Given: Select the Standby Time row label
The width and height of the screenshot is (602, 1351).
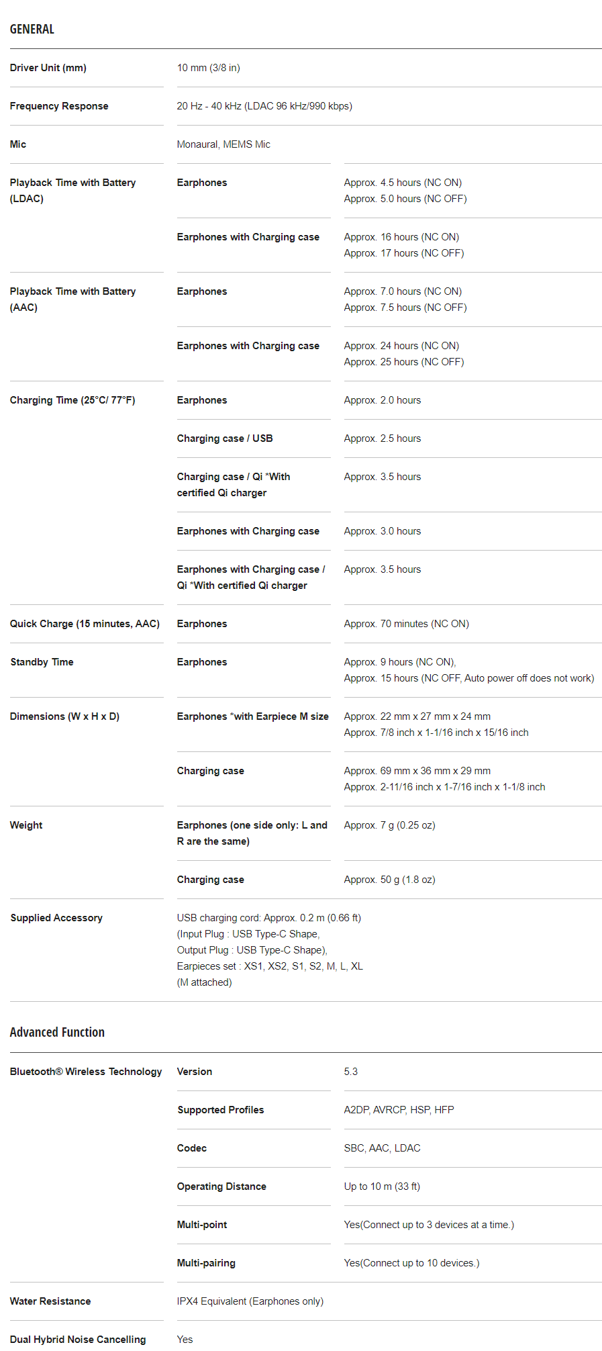Looking at the screenshot, I should click(42, 662).
